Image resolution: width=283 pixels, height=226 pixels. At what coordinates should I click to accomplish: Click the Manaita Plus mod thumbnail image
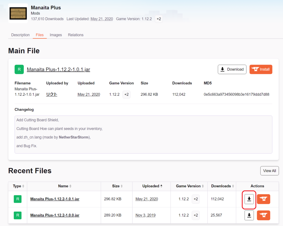coord(18,13)
